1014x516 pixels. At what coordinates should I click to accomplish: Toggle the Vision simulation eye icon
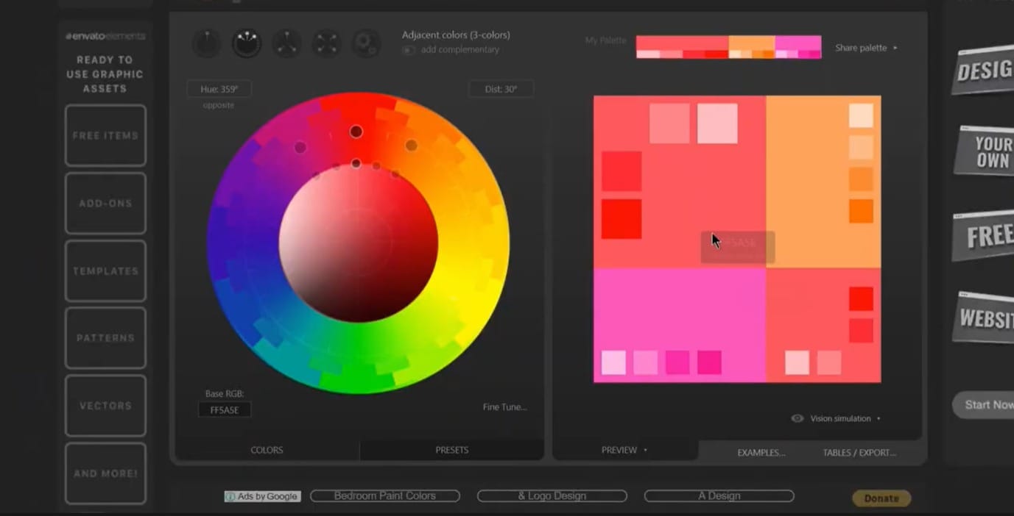798,418
